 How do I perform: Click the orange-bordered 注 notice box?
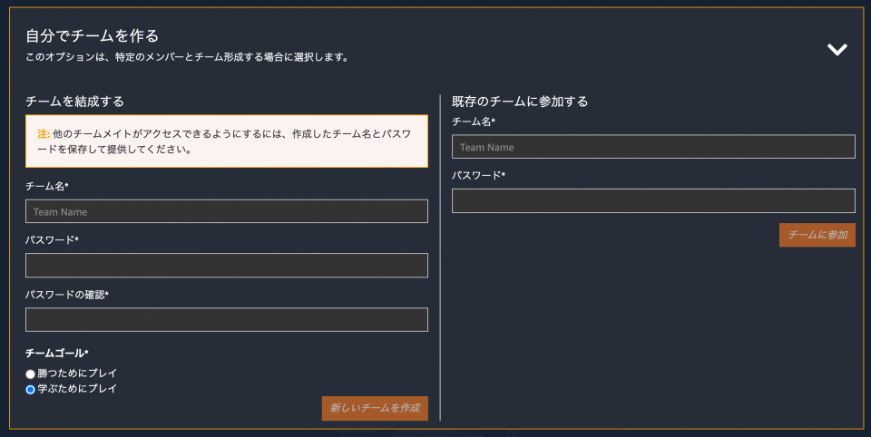pyautogui.click(x=227, y=141)
